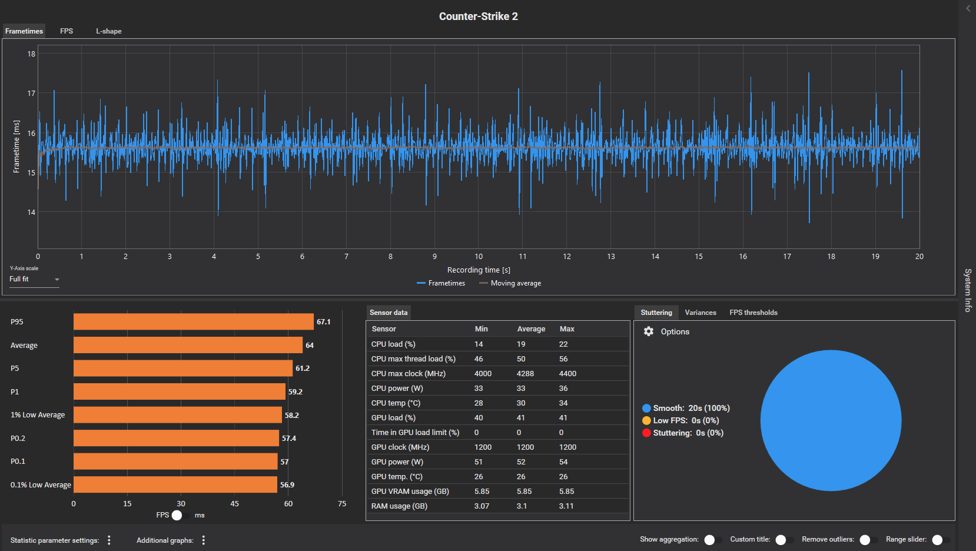
Task: Open Additional graphs three-dot menu
Action: 204,540
